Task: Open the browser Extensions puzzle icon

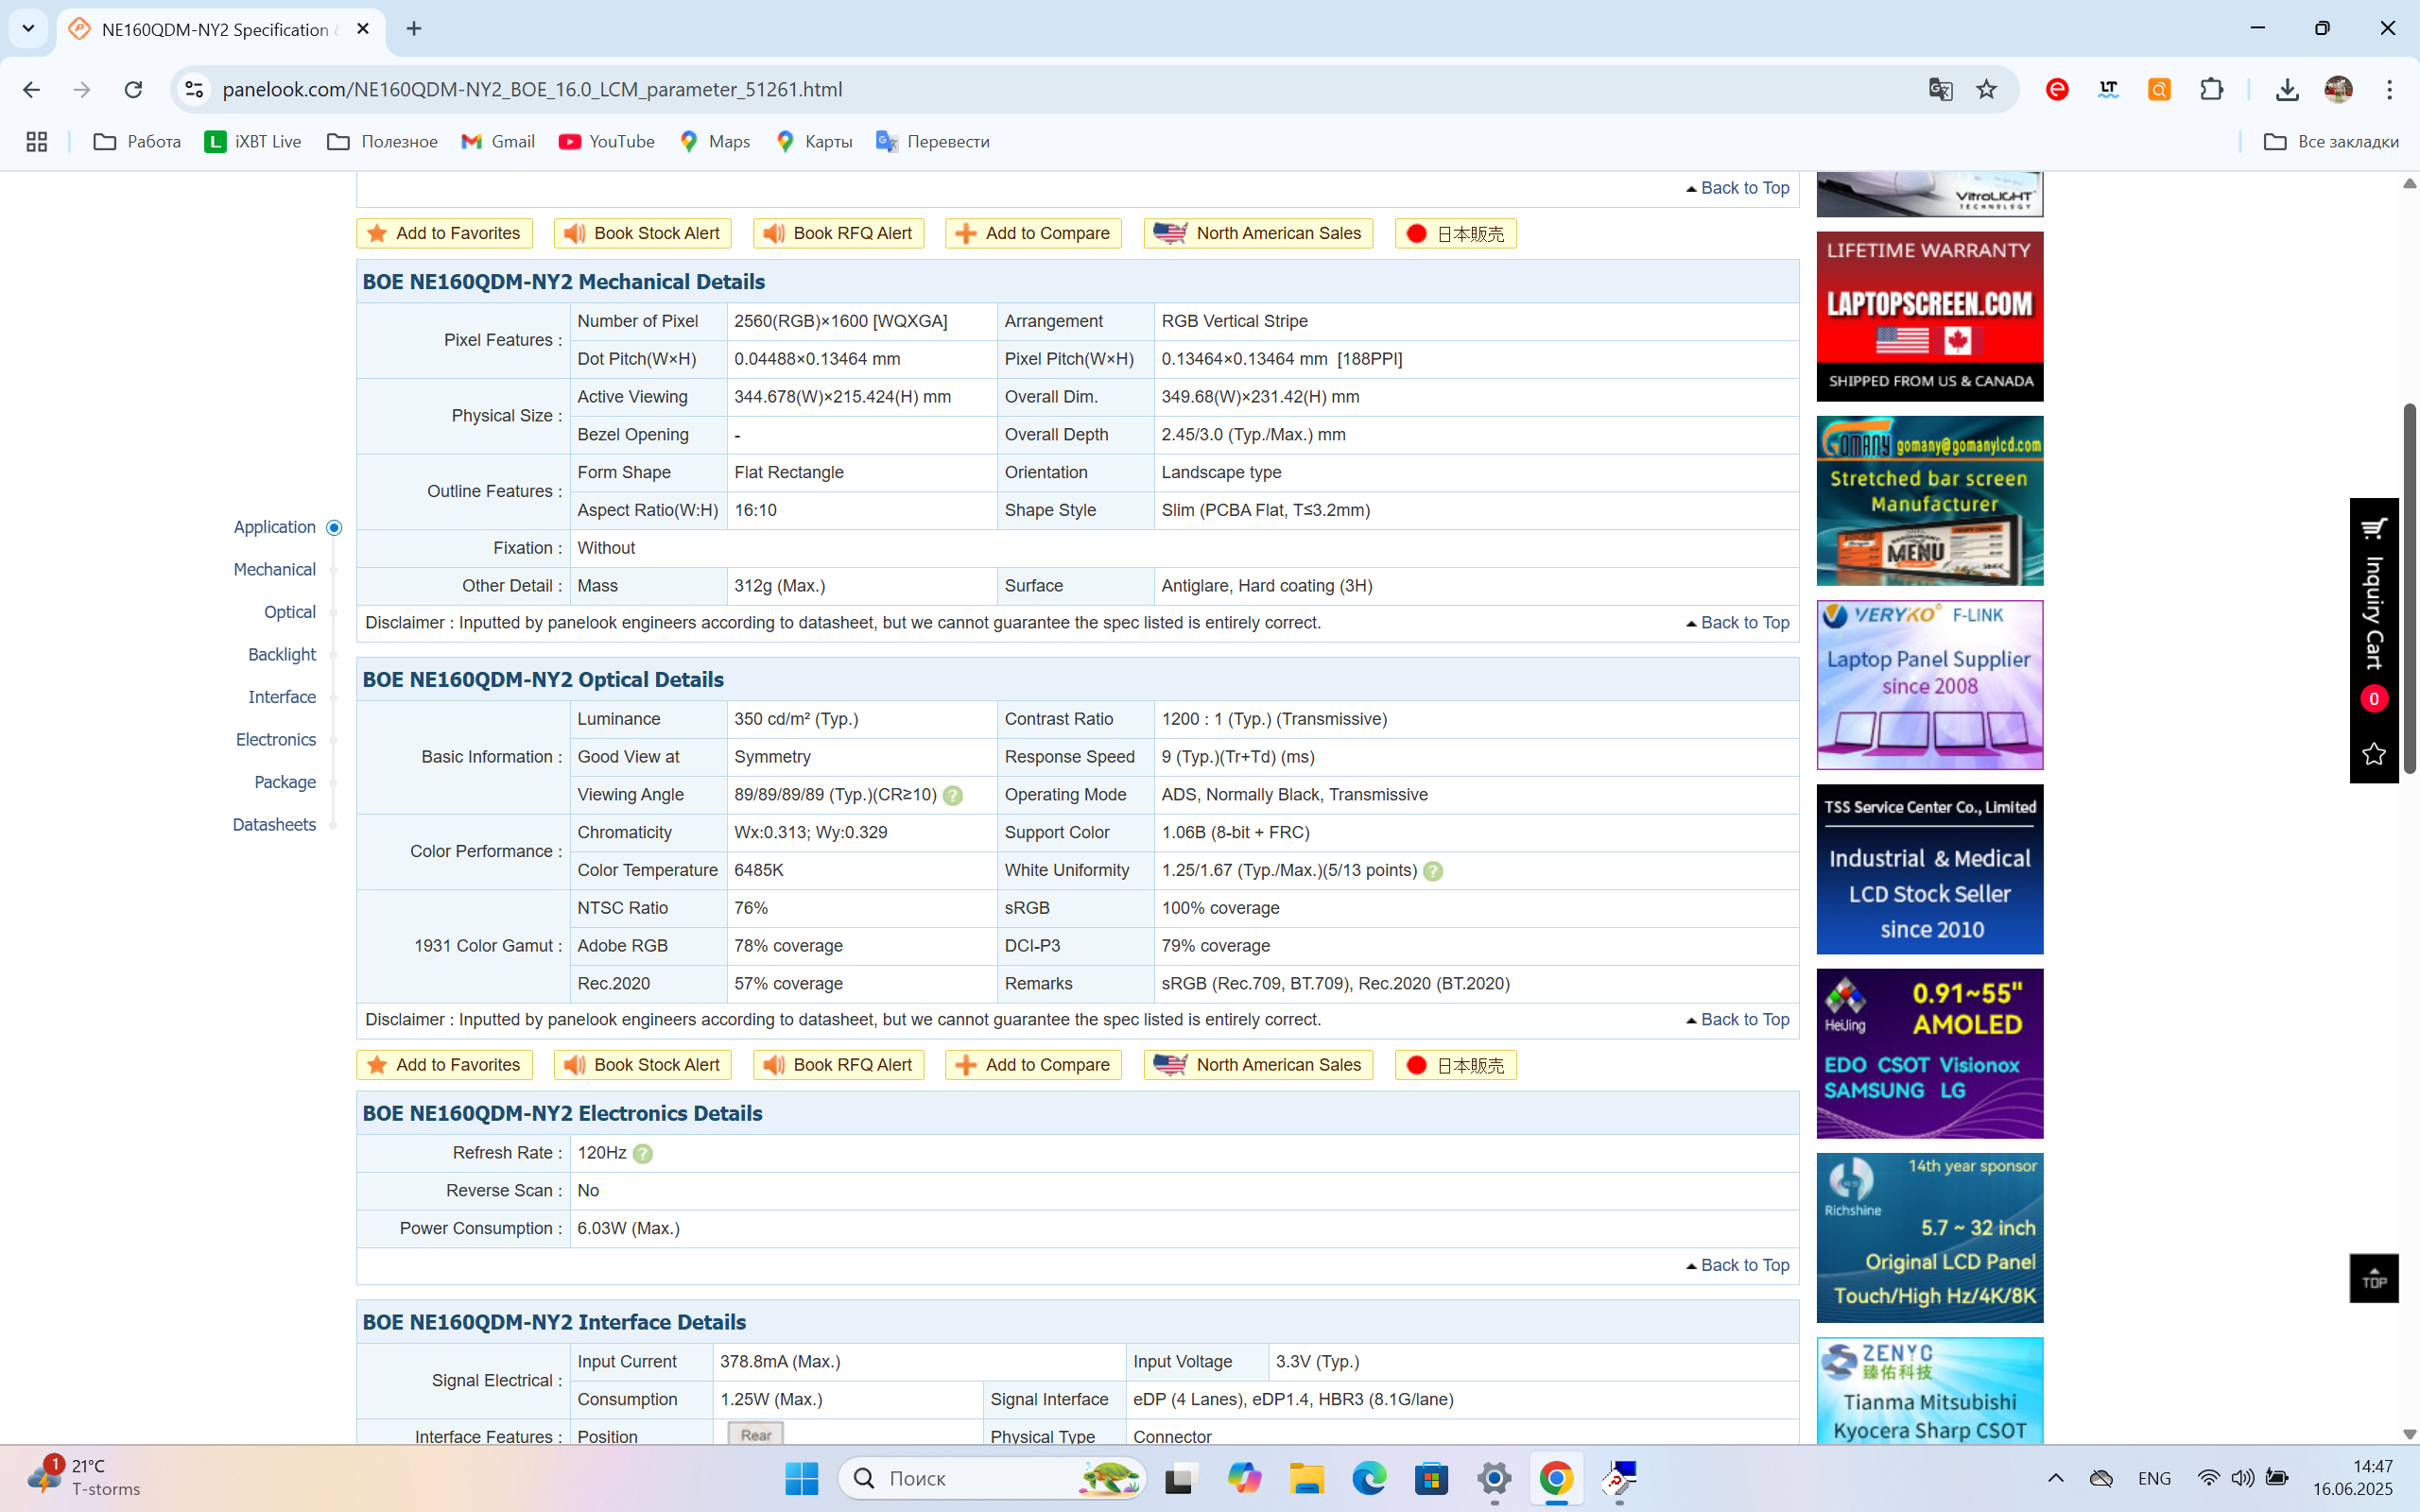Action: 2211,90
